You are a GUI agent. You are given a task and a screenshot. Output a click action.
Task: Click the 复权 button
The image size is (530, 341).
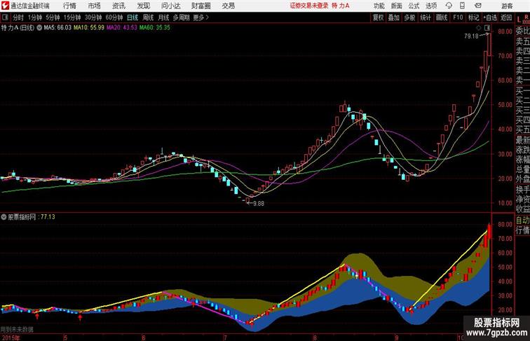point(379,18)
